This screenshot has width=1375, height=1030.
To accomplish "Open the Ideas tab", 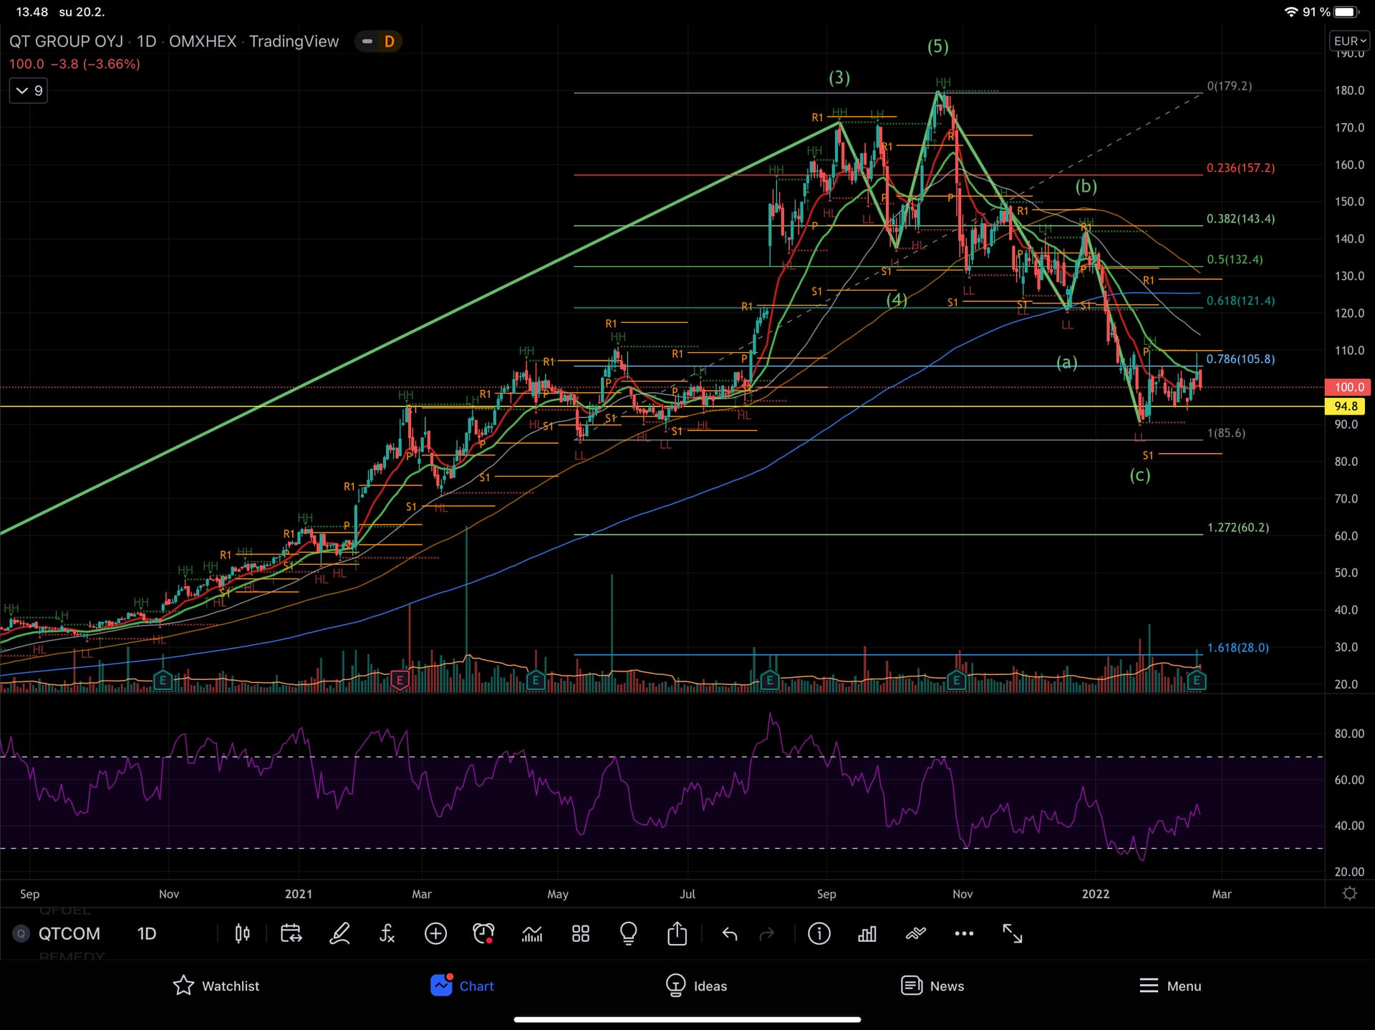I will pos(695,986).
